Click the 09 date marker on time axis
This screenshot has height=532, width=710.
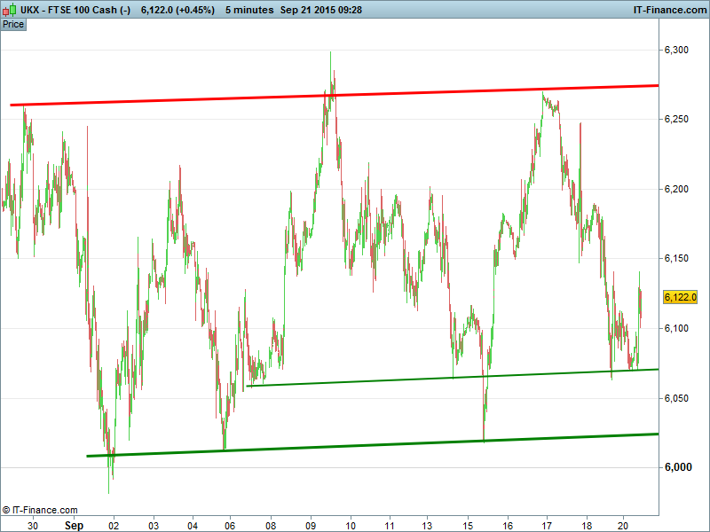coord(310,525)
